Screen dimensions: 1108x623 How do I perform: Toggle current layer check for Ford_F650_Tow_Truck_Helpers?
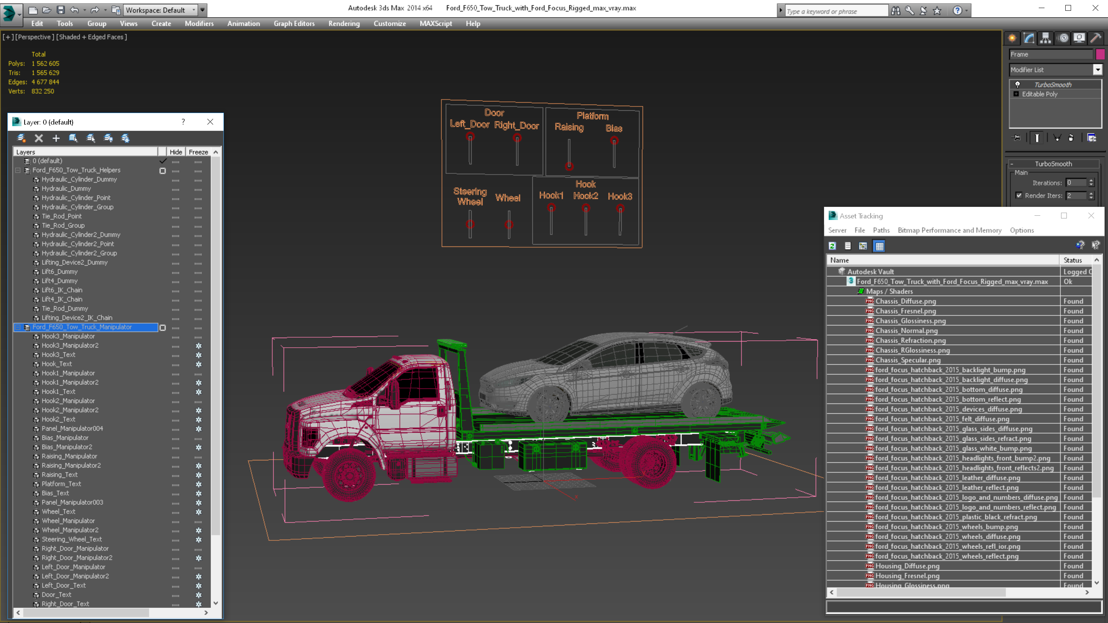coord(163,171)
